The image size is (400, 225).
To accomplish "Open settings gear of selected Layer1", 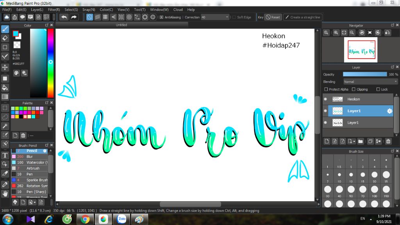I will 389,111.
